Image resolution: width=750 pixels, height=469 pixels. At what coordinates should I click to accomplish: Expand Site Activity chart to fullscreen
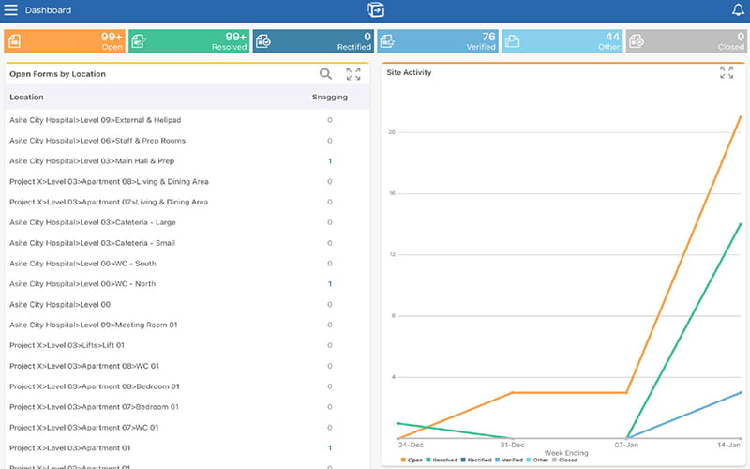click(x=727, y=72)
